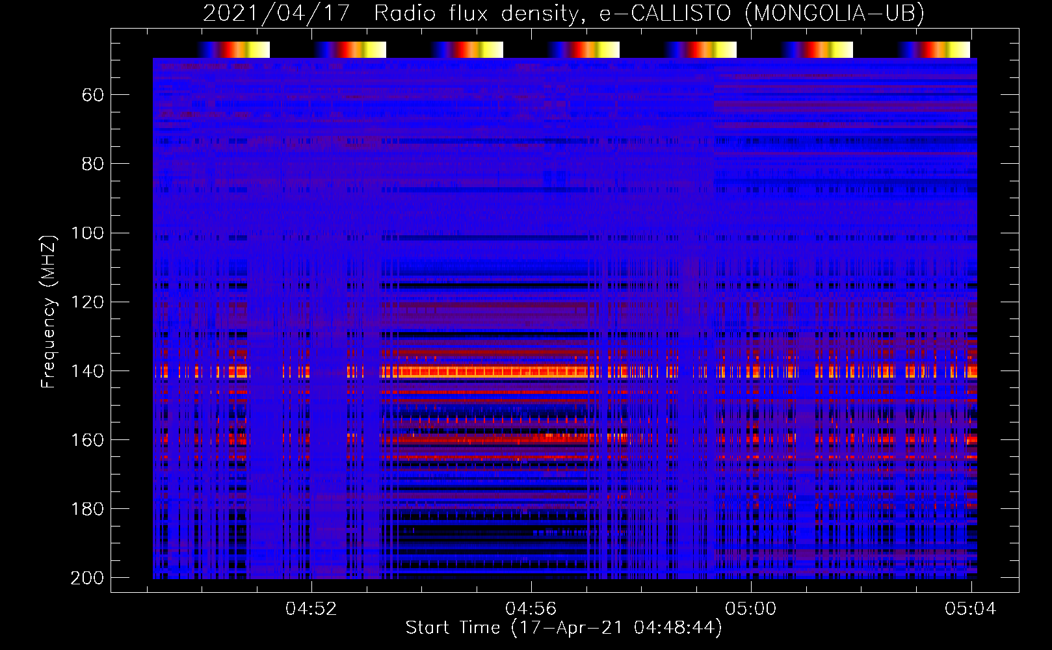Click the last color bar at top right
The height and width of the screenshot is (650, 1052).
934,49
